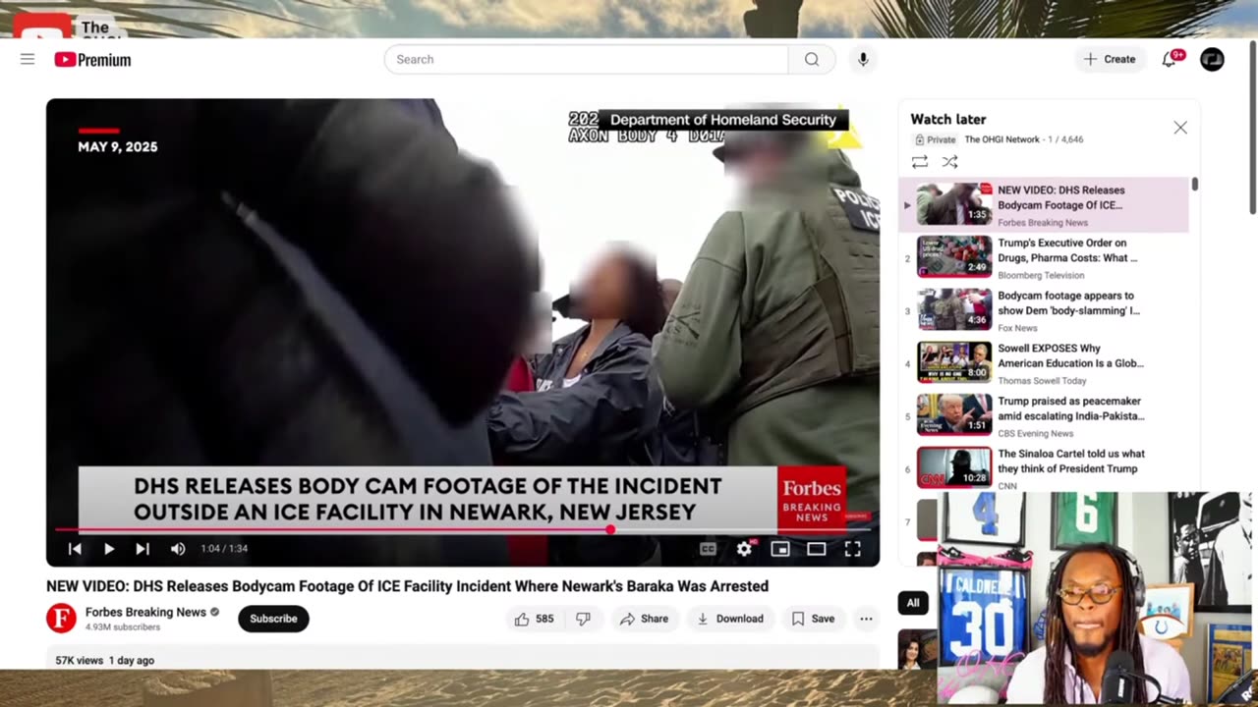This screenshot has height=707, width=1258.
Task: Click the Watch later playlist title
Action: click(947, 119)
